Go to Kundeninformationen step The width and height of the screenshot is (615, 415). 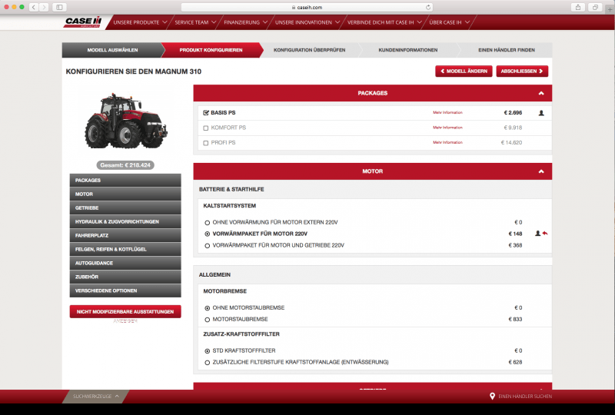(x=408, y=50)
